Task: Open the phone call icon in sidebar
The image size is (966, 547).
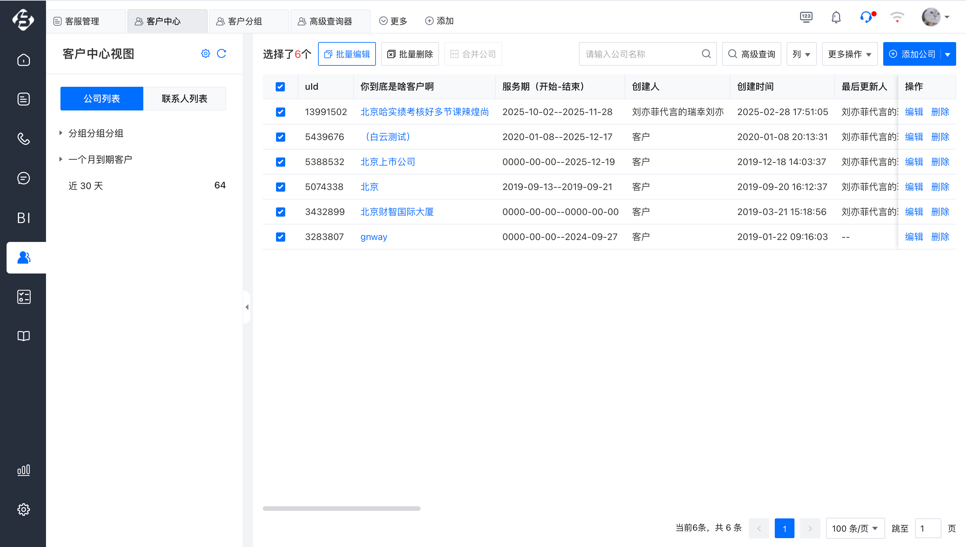Action: 23,139
